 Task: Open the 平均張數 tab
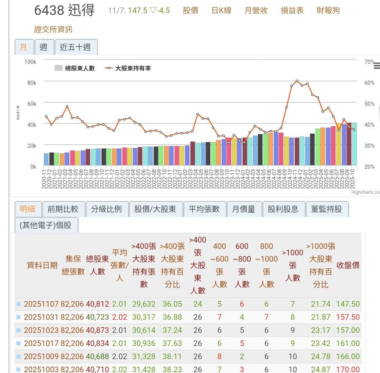[205, 209]
